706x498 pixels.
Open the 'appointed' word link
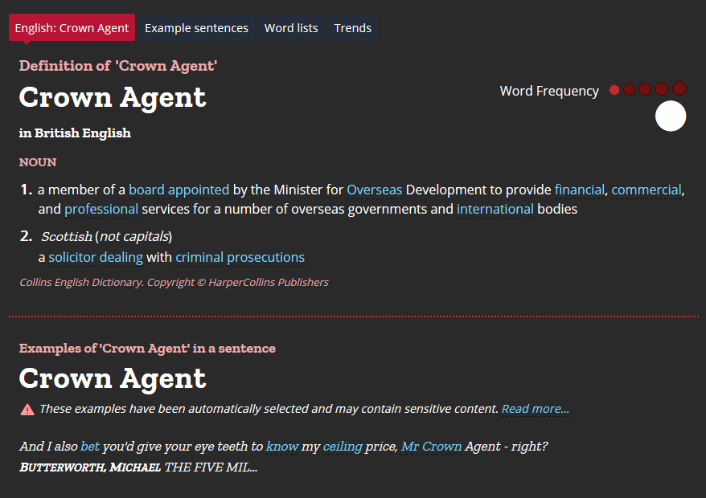tap(199, 190)
